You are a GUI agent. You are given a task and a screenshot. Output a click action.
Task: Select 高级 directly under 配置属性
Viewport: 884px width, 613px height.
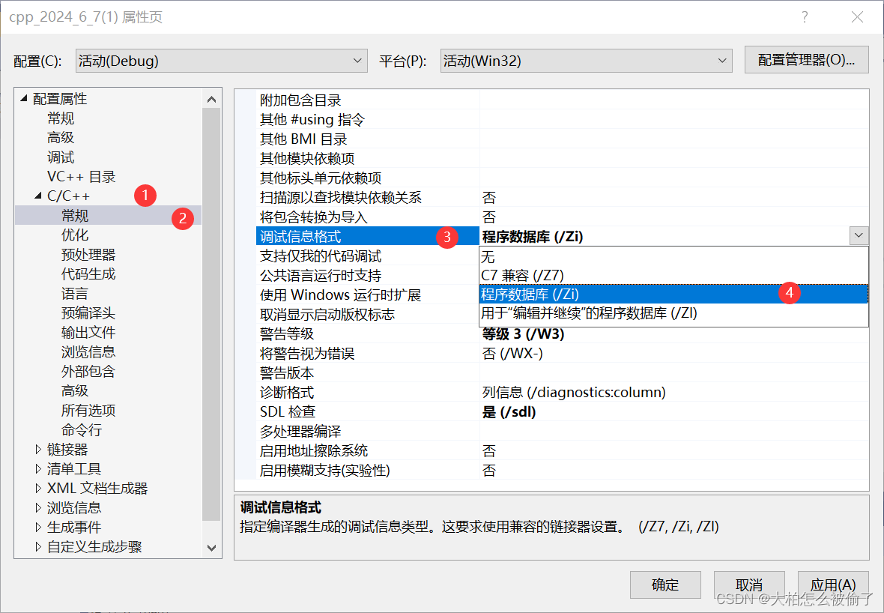(61, 138)
